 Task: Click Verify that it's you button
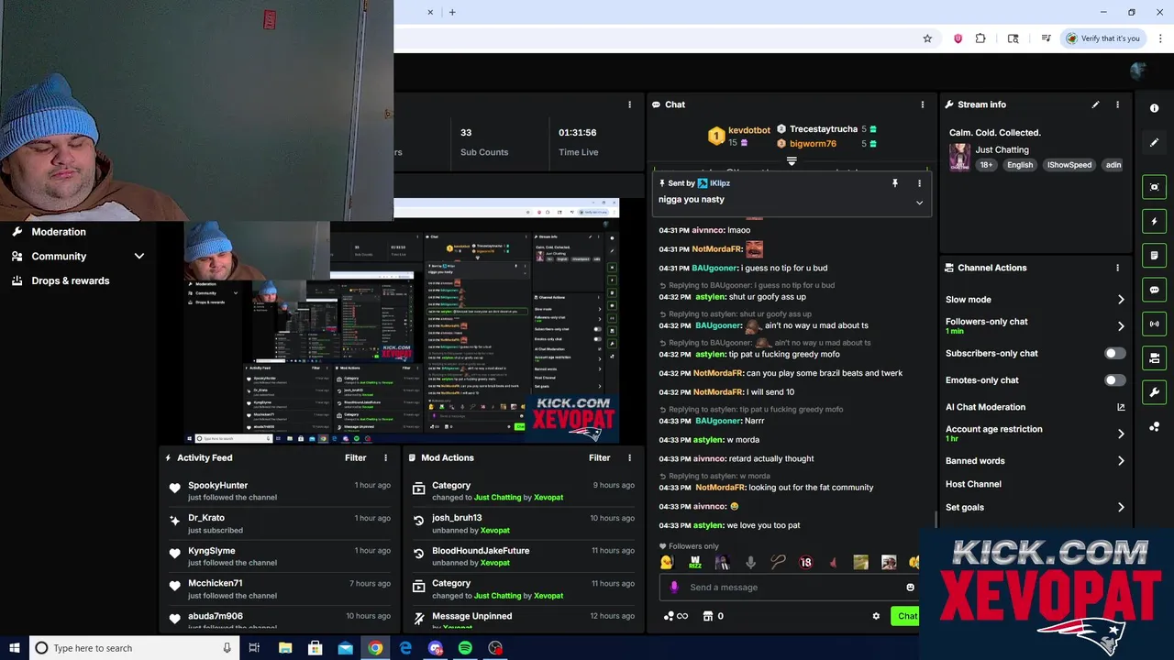[x=1102, y=38]
